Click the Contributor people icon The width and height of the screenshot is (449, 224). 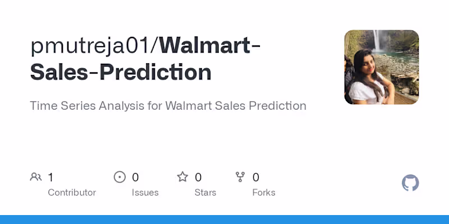click(x=36, y=178)
